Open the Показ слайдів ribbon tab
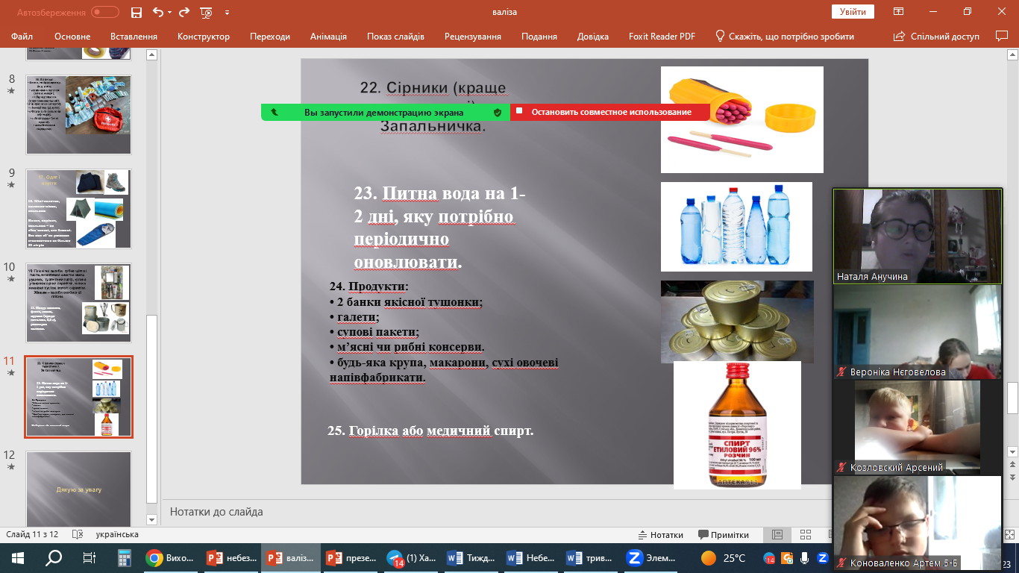1019x573 pixels. [395, 37]
